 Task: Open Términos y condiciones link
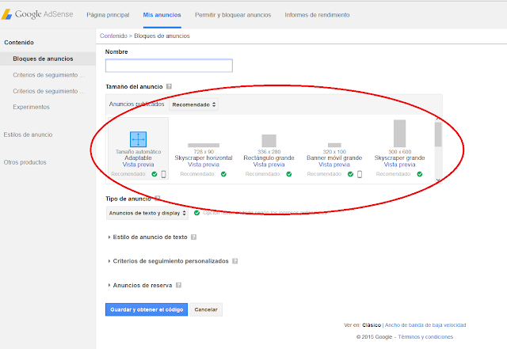coord(425,336)
